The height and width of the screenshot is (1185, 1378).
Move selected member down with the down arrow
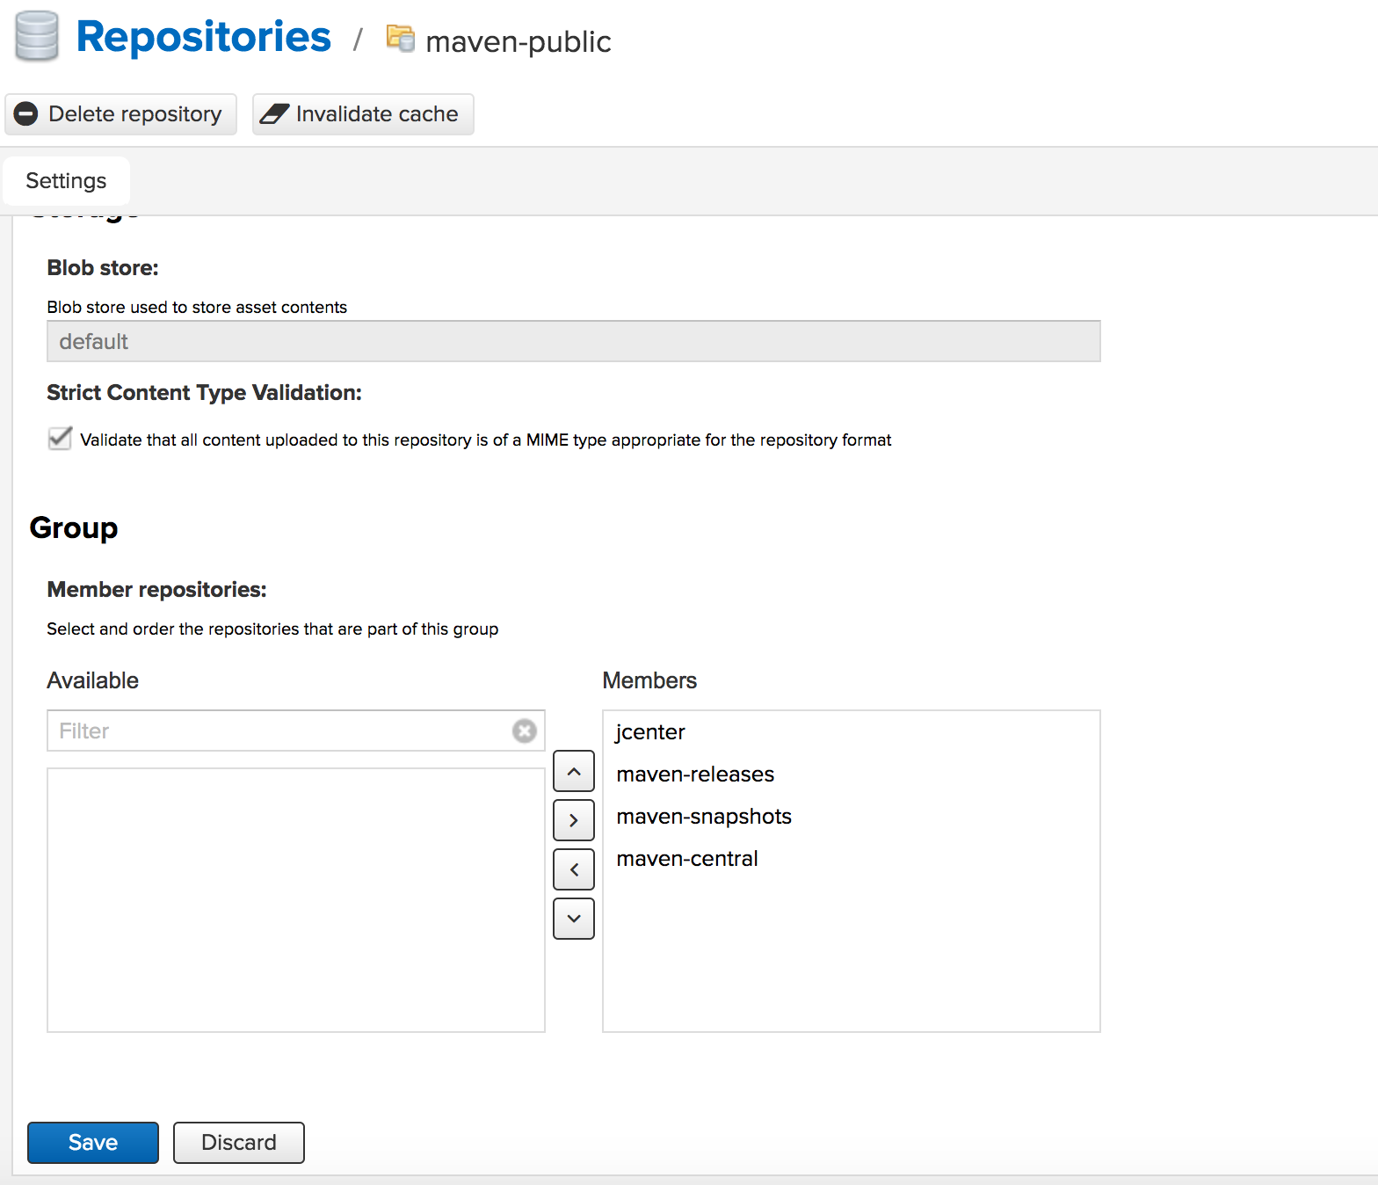(x=574, y=919)
